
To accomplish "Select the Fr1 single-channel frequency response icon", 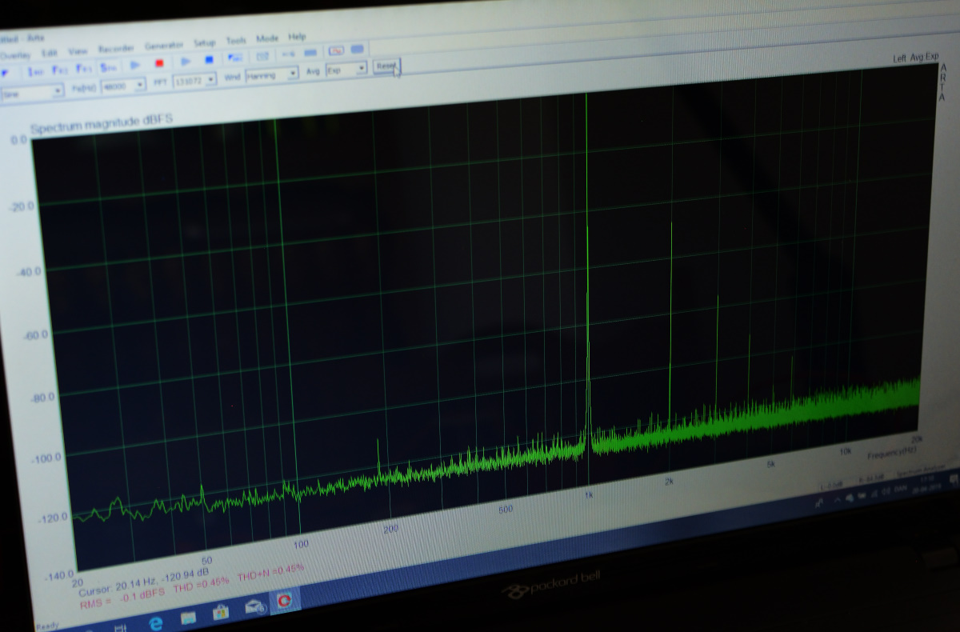I will 84,68.
